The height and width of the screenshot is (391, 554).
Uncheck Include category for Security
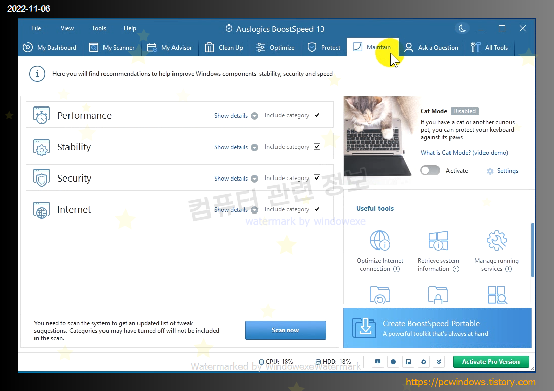317,177
